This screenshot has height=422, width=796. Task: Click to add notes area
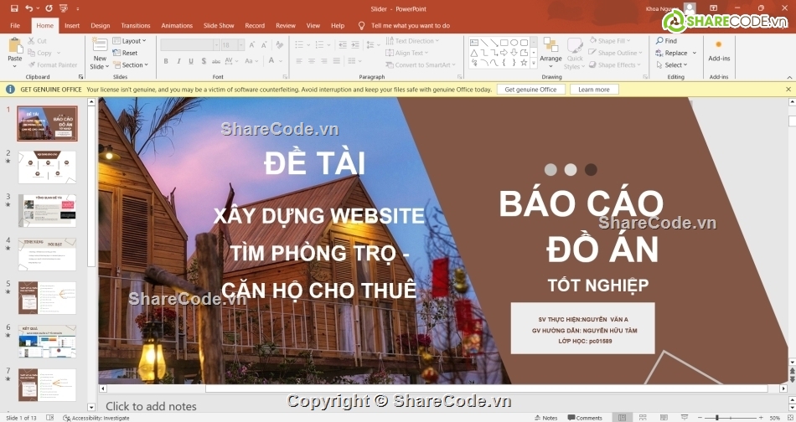coord(151,406)
